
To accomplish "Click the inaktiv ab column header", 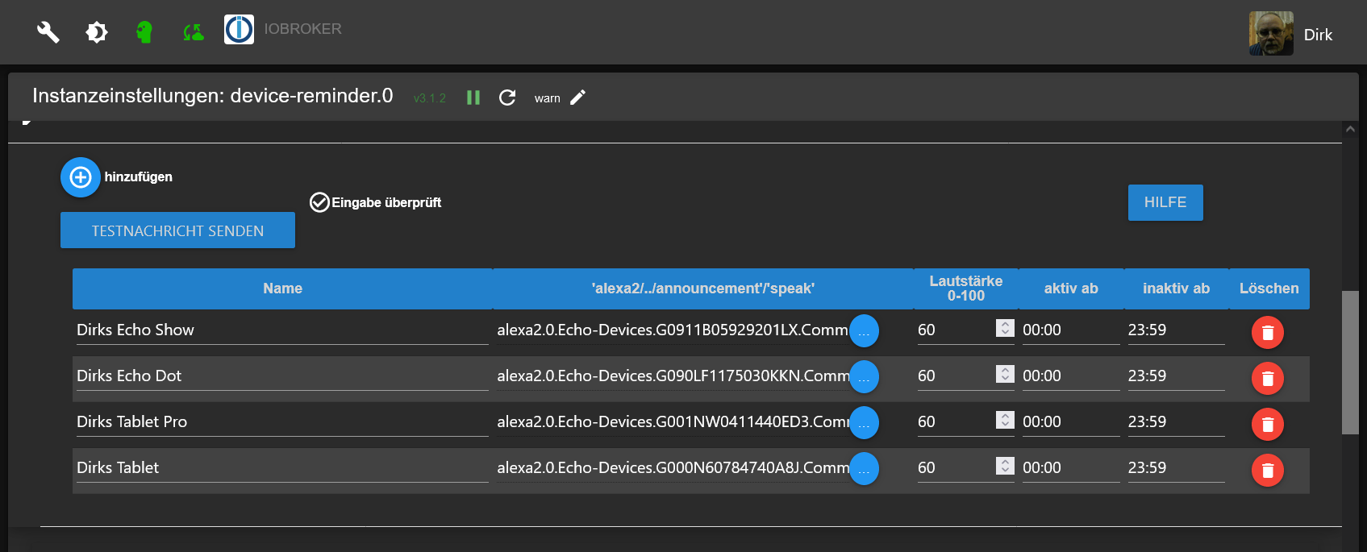I will click(1177, 288).
